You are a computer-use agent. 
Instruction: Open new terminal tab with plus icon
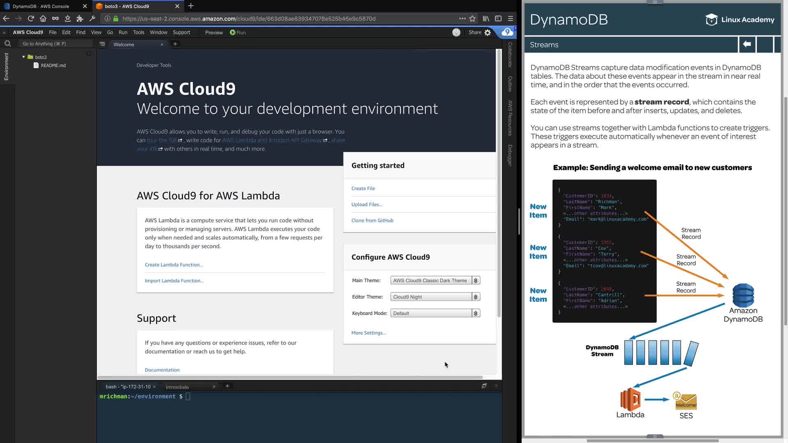[x=227, y=386]
